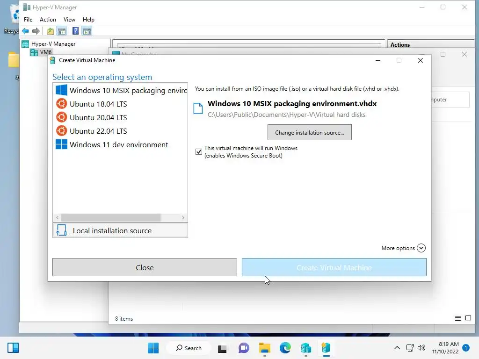The width and height of the screenshot is (479, 359).
Task: Switch to Hyper-V Quick Create taskbar icon
Action: [x=326, y=348]
